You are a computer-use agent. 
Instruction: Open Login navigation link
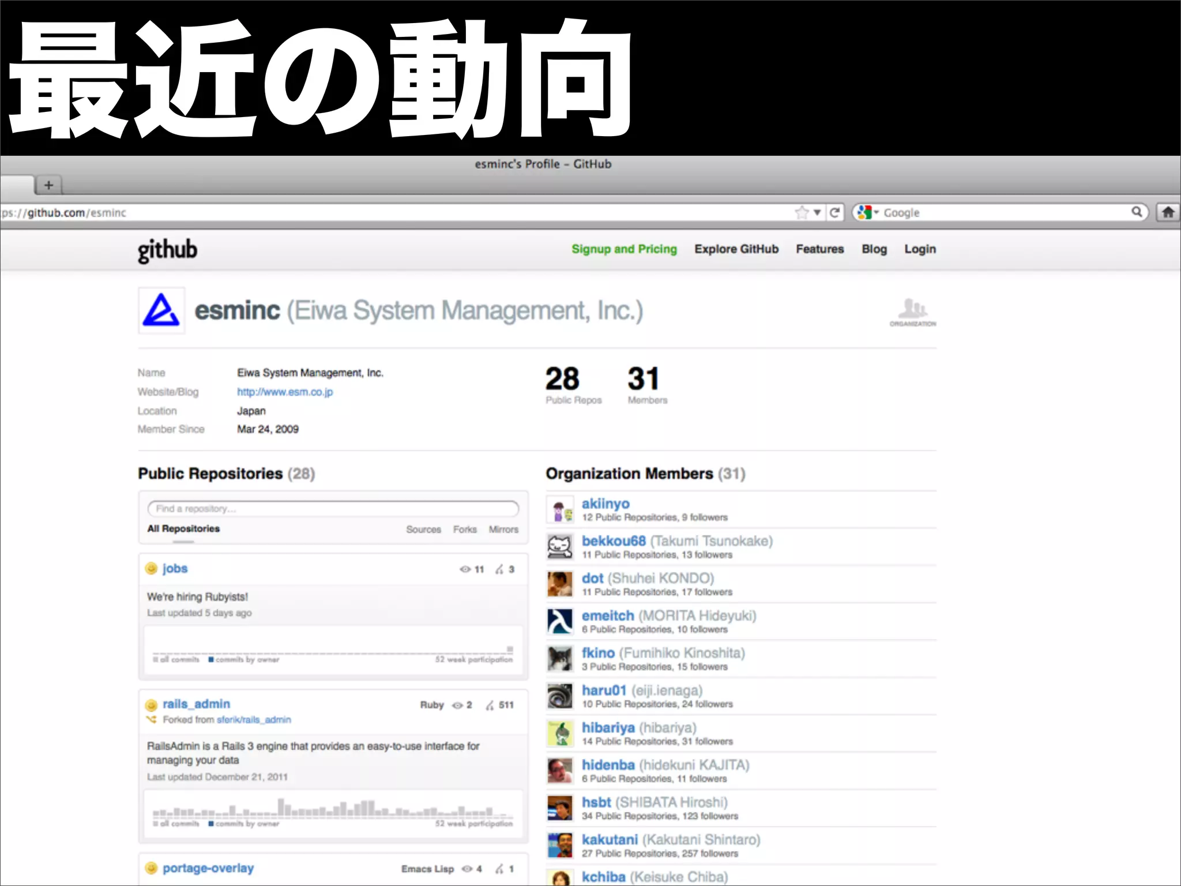[x=920, y=249]
